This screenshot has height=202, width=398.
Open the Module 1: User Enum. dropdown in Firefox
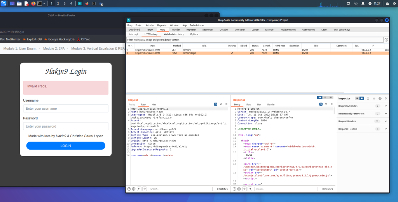pyautogui.click(x=22, y=48)
